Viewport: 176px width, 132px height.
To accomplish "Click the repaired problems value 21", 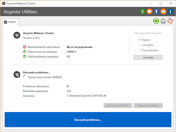I will (x=68, y=56).
